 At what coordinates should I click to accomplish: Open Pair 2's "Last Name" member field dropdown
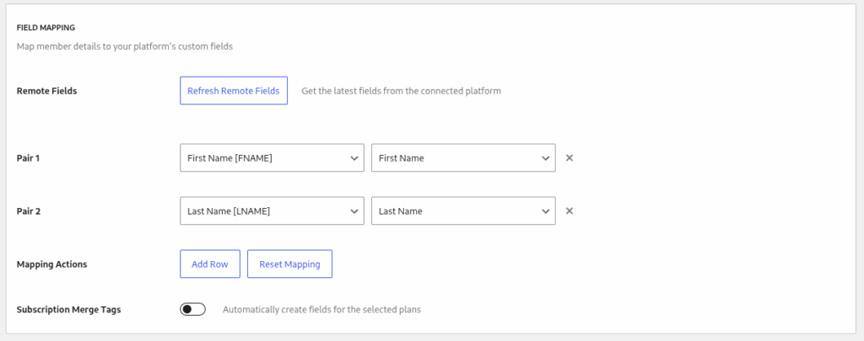point(463,211)
